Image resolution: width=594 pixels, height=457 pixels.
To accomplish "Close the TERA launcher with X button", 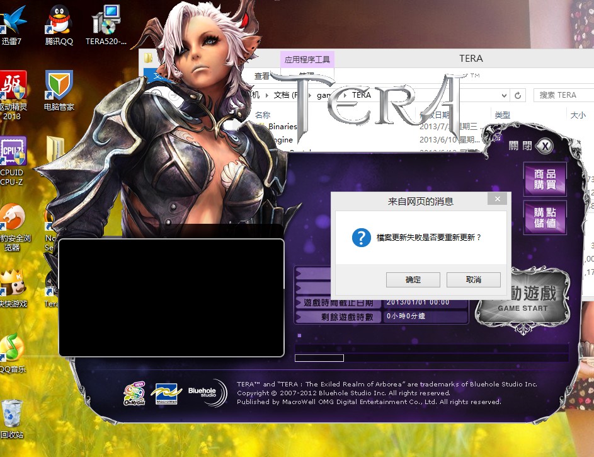I will point(545,146).
